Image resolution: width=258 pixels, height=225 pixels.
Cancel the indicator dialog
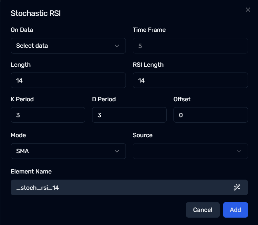pyautogui.click(x=203, y=210)
